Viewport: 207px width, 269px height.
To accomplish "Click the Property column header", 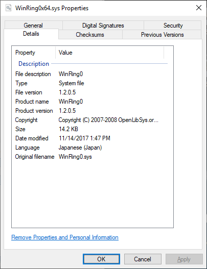I will click(34, 53).
